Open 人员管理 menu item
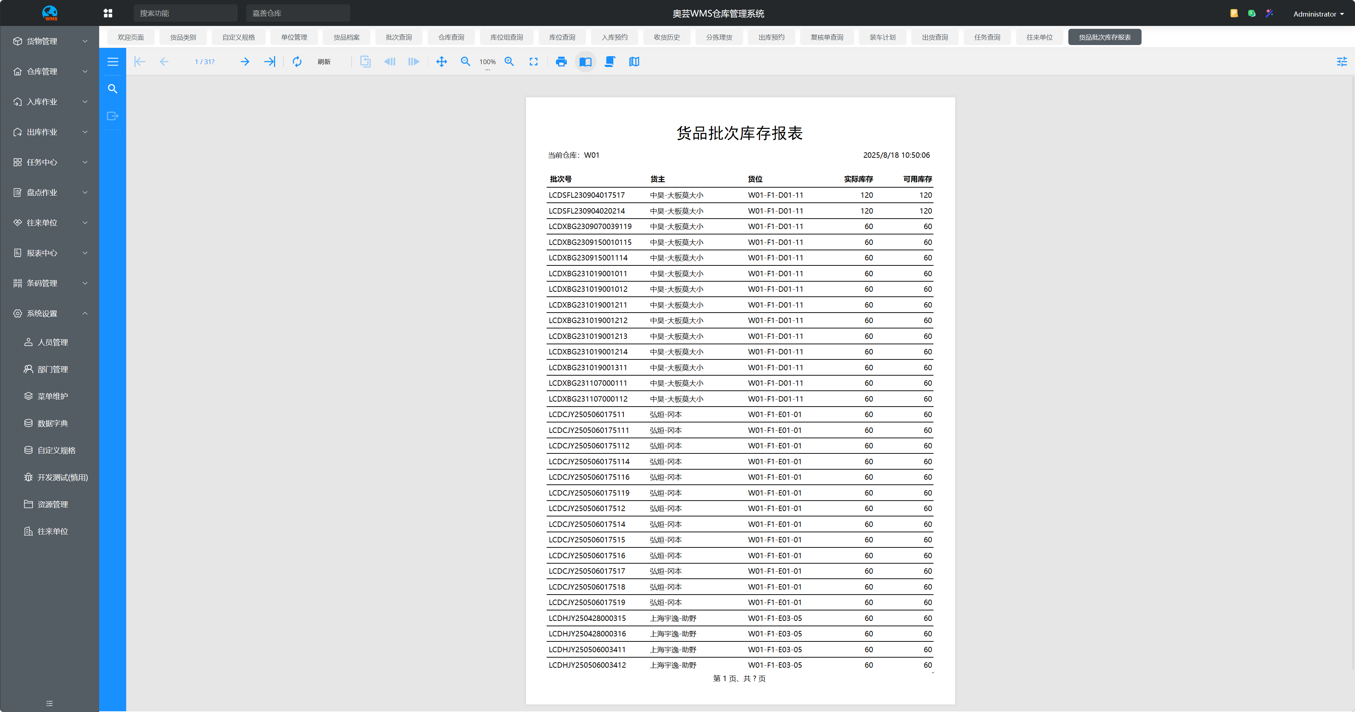The image size is (1355, 712). click(x=53, y=342)
